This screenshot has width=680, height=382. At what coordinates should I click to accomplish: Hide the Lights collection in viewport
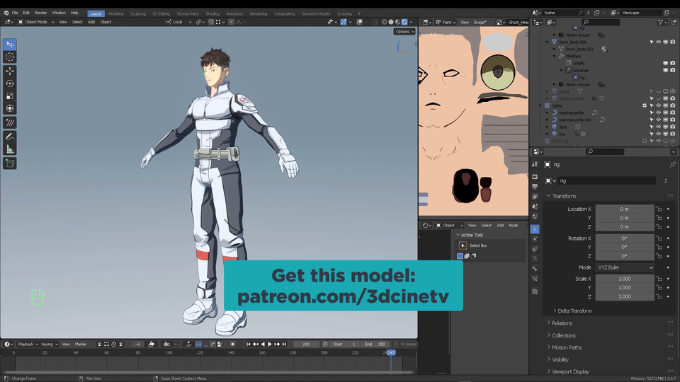tap(658, 105)
